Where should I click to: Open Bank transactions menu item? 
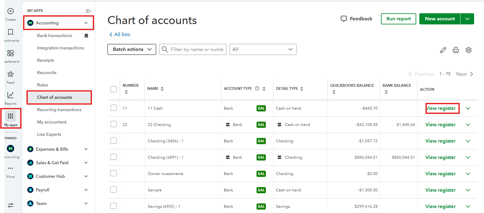(54, 35)
